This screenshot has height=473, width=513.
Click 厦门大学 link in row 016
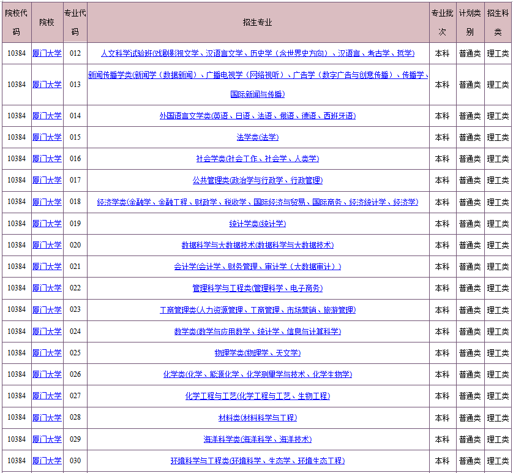point(47,159)
